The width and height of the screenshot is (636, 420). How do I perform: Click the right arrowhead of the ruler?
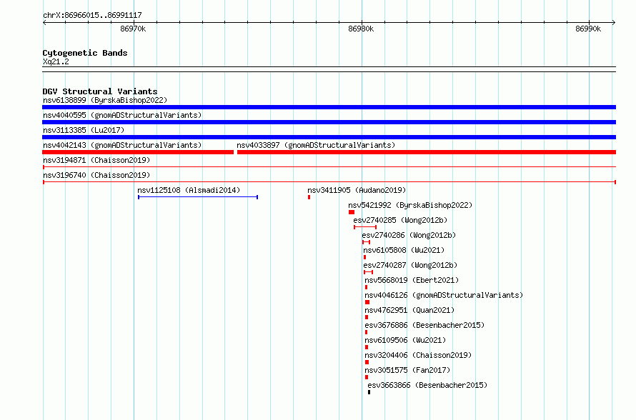[614, 23]
